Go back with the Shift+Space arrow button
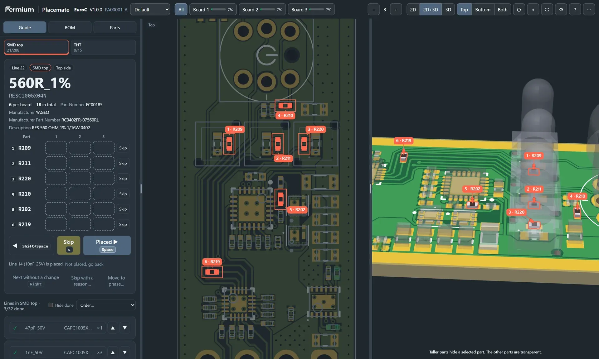Viewport: 599px width, 359px height. click(31, 246)
